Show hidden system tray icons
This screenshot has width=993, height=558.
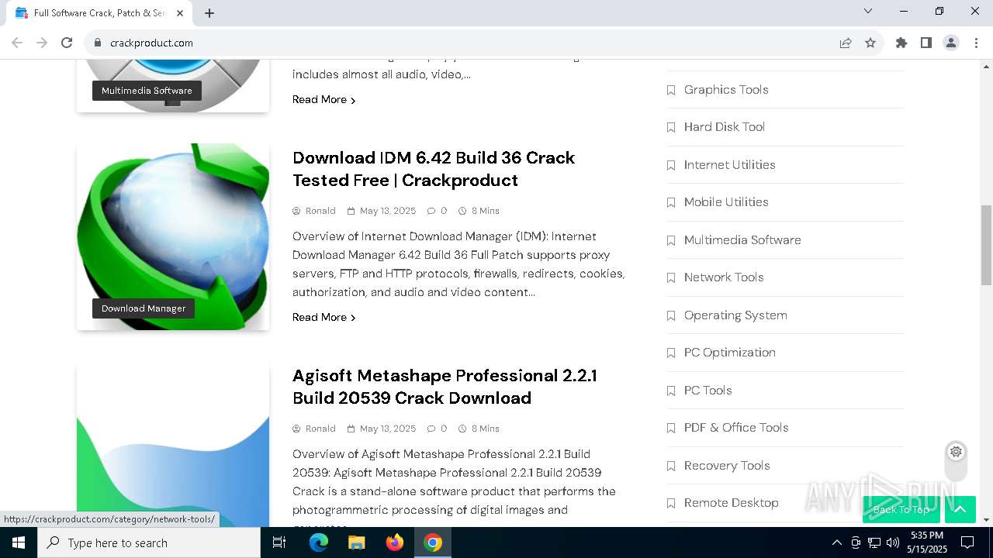click(x=836, y=542)
